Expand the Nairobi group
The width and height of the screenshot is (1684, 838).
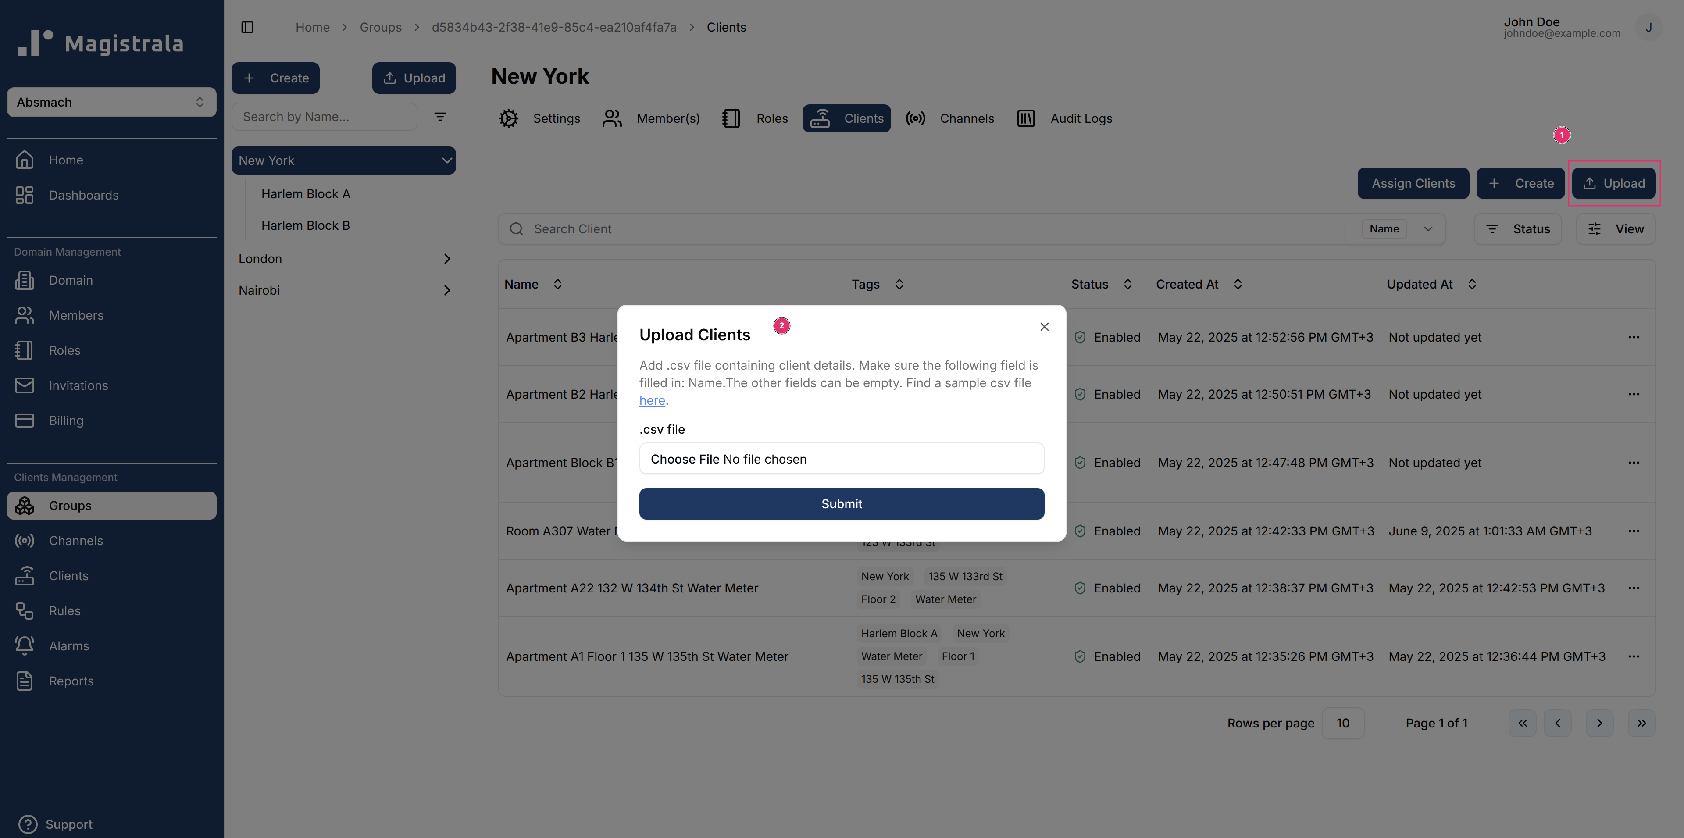click(447, 289)
